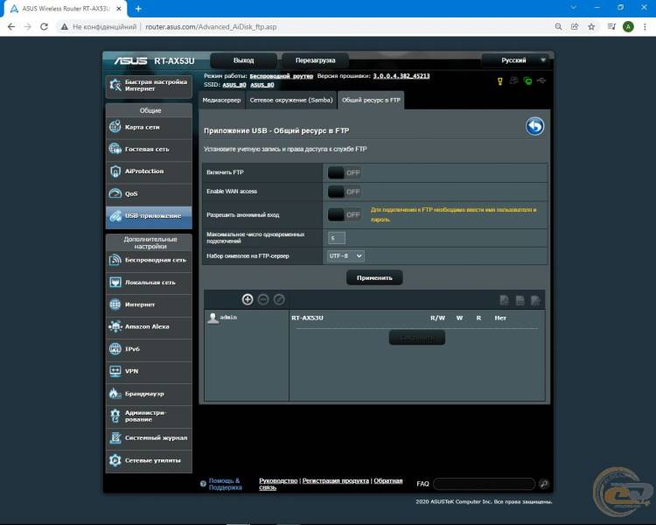Screen dimensions: 656x525
Task: Open Беспроводная сеть in the sidebar
Action: click(149, 260)
